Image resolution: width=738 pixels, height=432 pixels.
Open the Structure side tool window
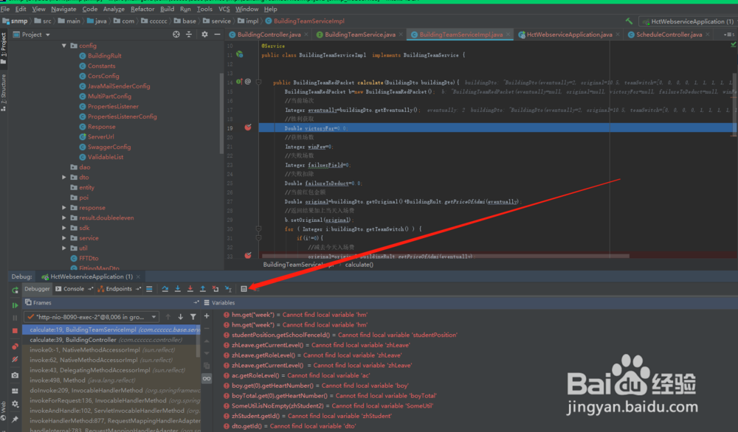[x=4, y=93]
